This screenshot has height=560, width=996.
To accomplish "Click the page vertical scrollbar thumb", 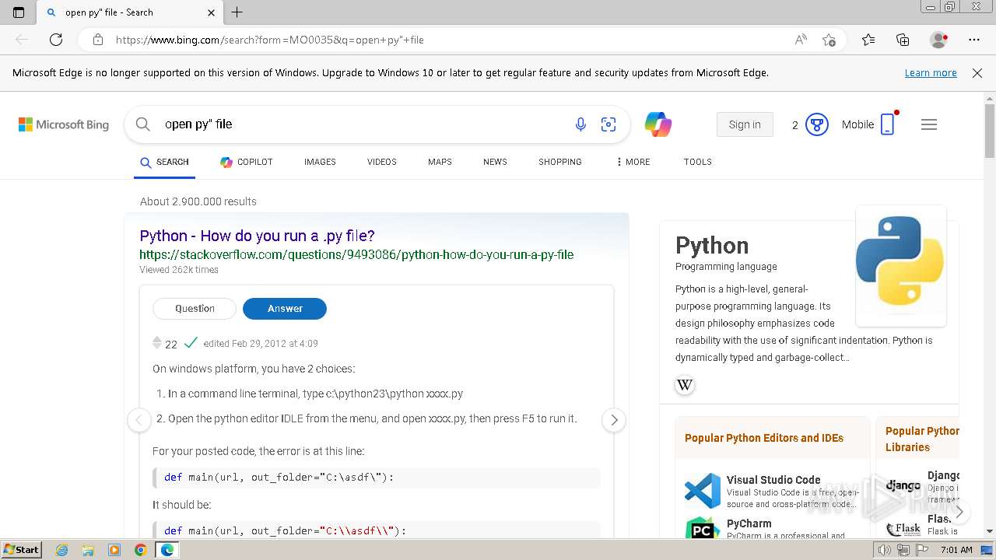I will 990,131.
